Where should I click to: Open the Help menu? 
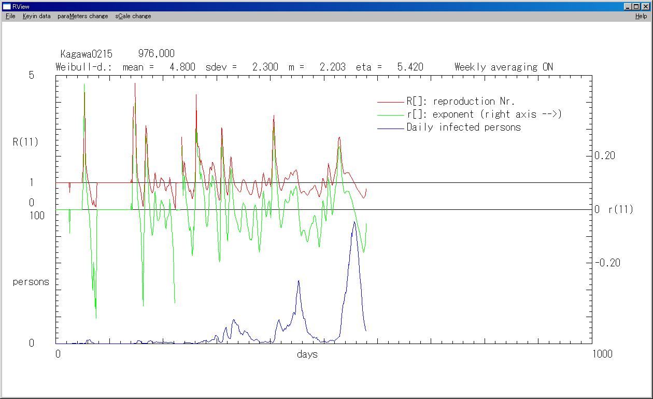click(641, 16)
